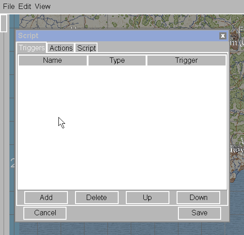Viewport: 244px width, 235px height.
Task: Add a new trigger
Action: (46, 198)
